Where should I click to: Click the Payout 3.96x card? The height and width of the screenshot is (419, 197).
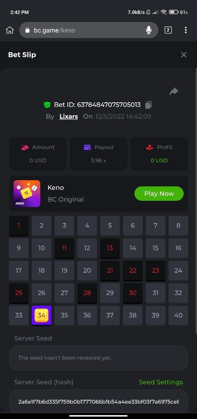98,154
